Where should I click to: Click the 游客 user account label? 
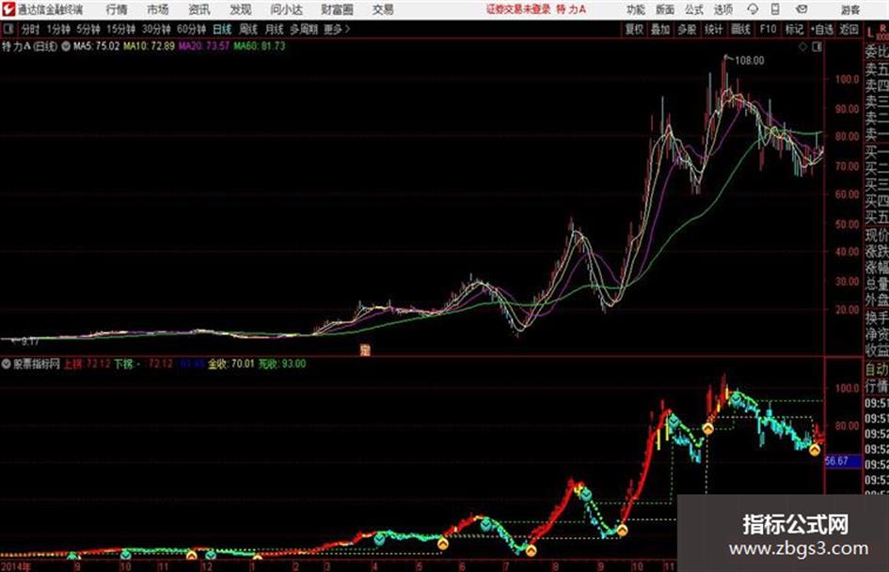pos(850,9)
